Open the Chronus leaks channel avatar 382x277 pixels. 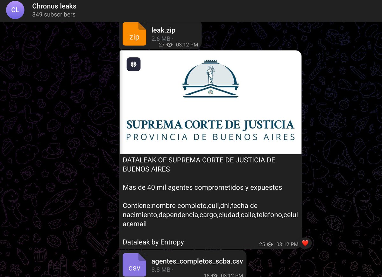point(15,10)
